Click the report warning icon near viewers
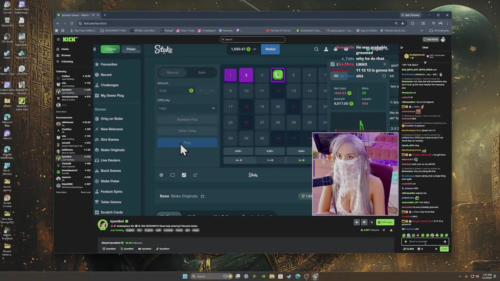 [x=391, y=230]
